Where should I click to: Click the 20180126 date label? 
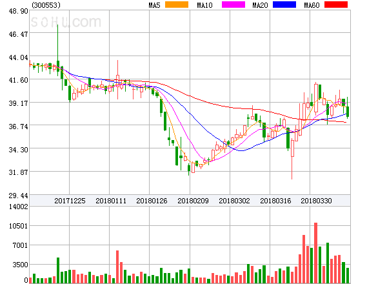(x=152, y=201)
